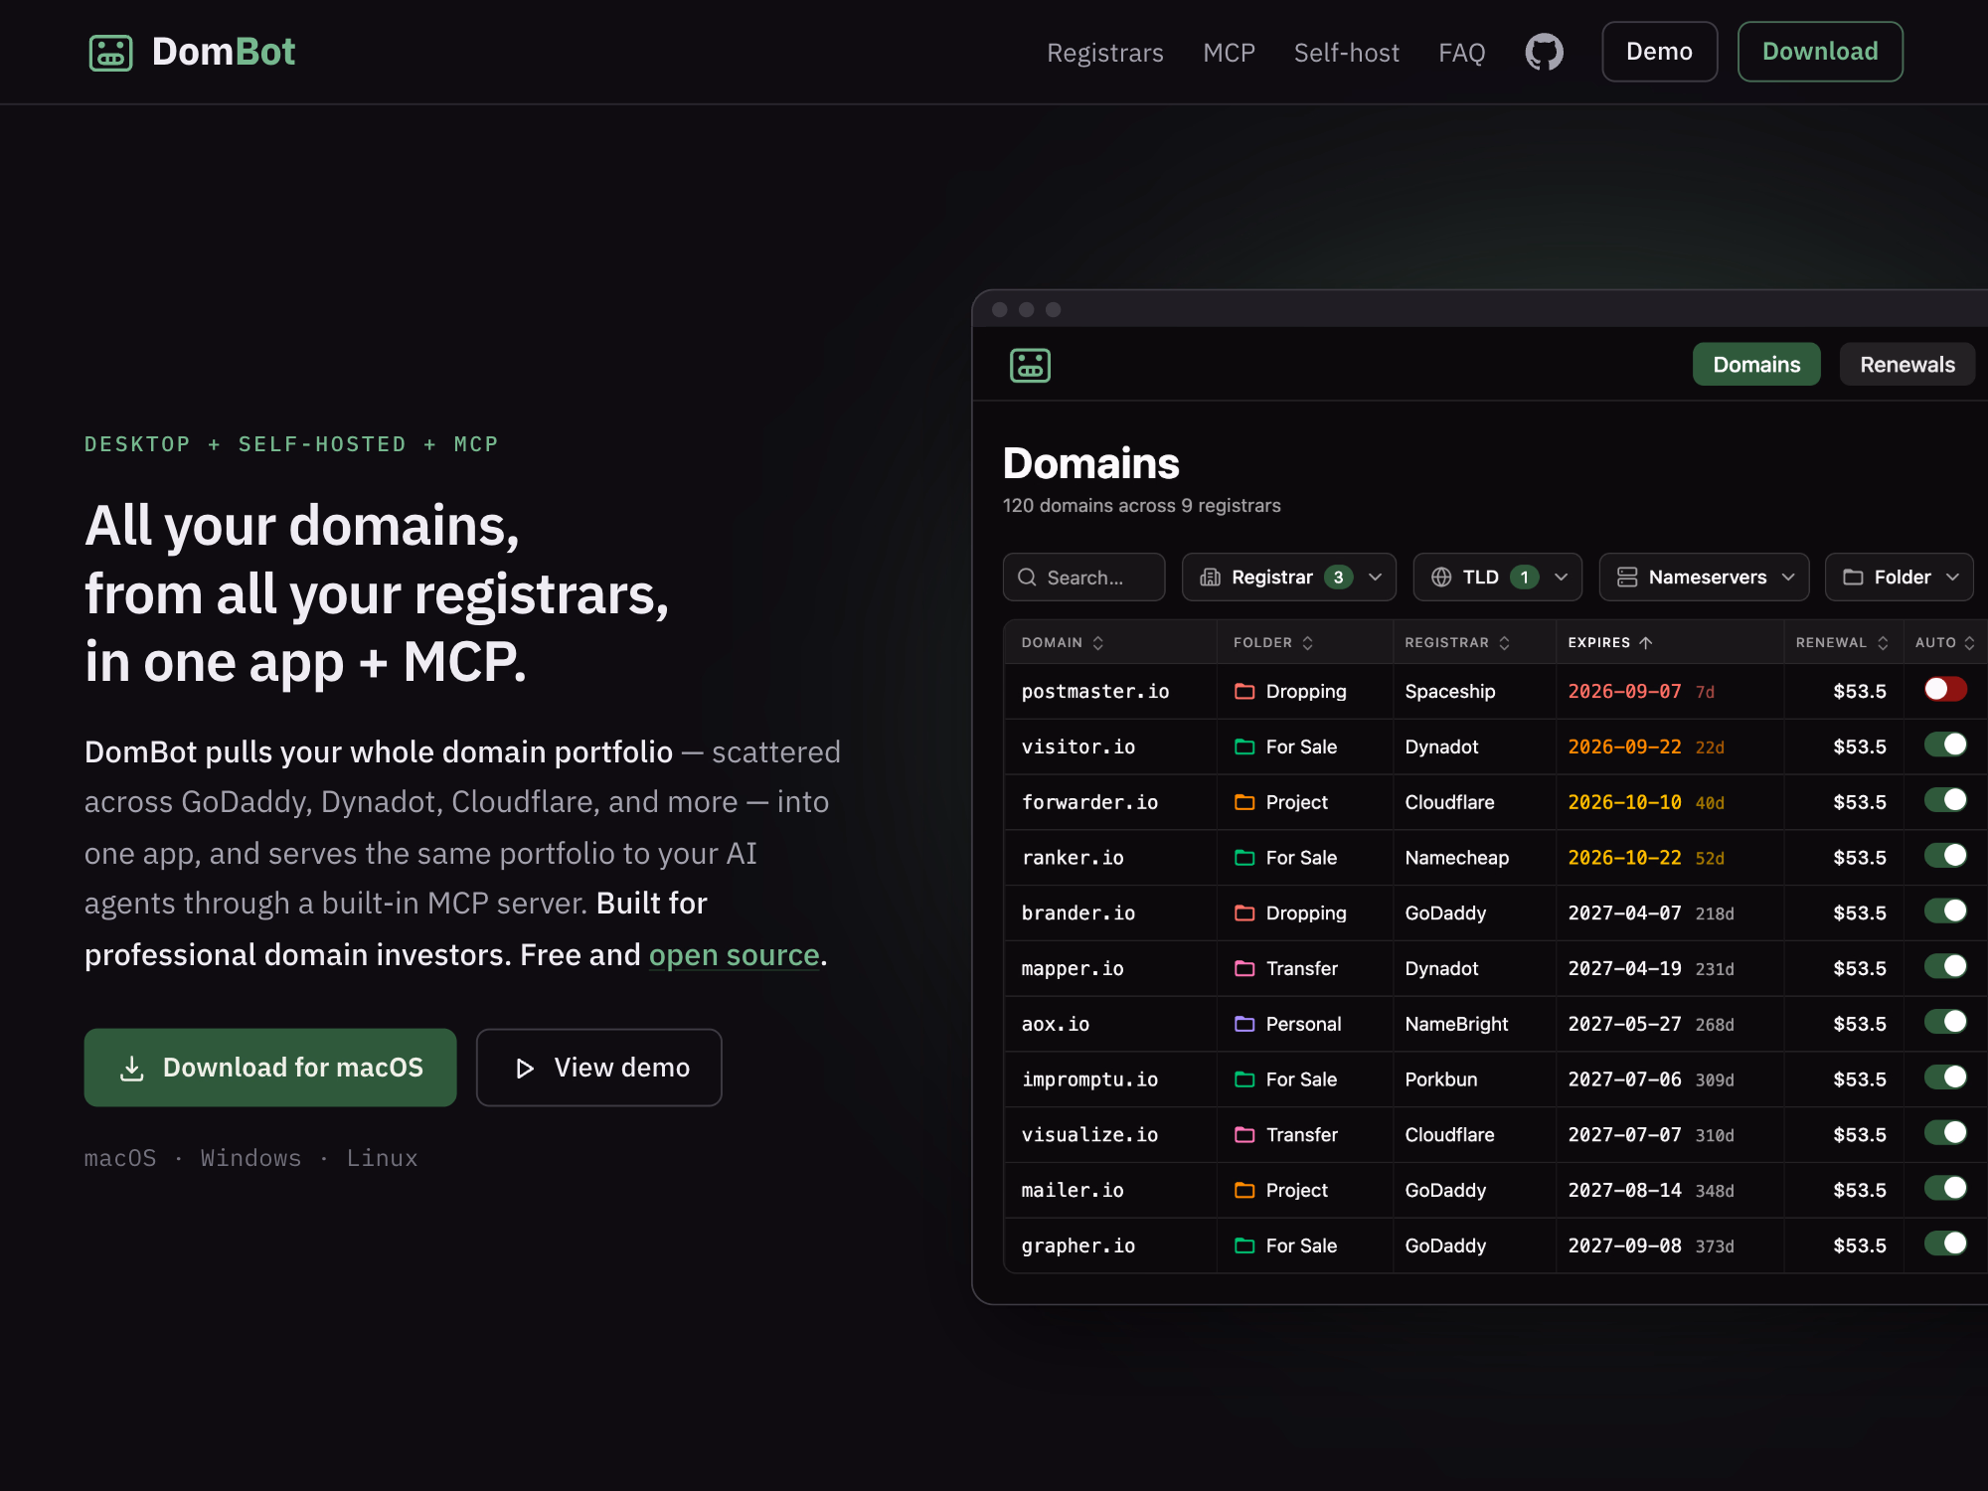Click the Personal folder icon for aox.io
This screenshot has width=1988, height=1491.
pyautogui.click(x=1243, y=1024)
